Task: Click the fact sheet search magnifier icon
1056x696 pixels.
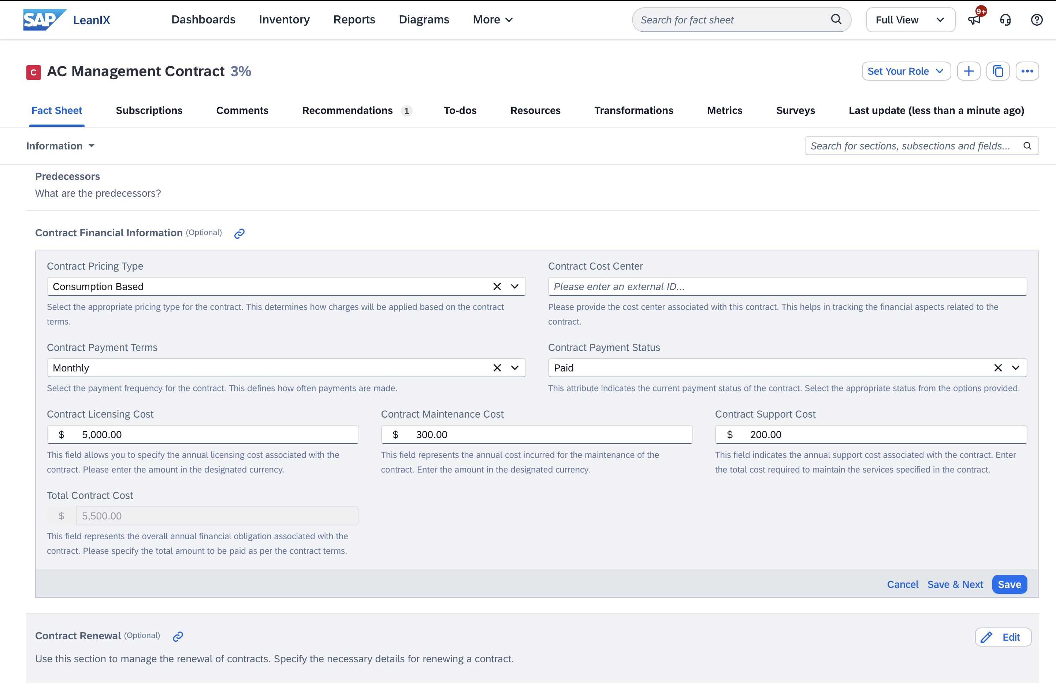Action: (x=836, y=19)
